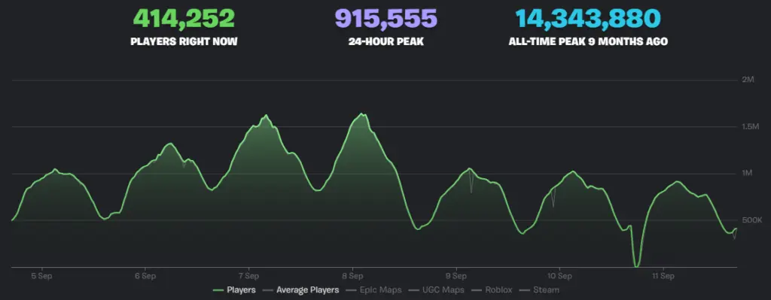The width and height of the screenshot is (771, 300).
Task: Toggle the Average Players legend item
Action: pyautogui.click(x=301, y=289)
